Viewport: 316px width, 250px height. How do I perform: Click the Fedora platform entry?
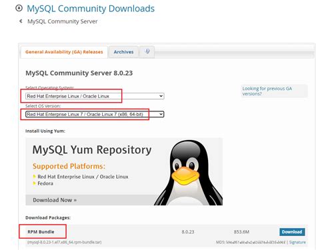(x=45, y=183)
